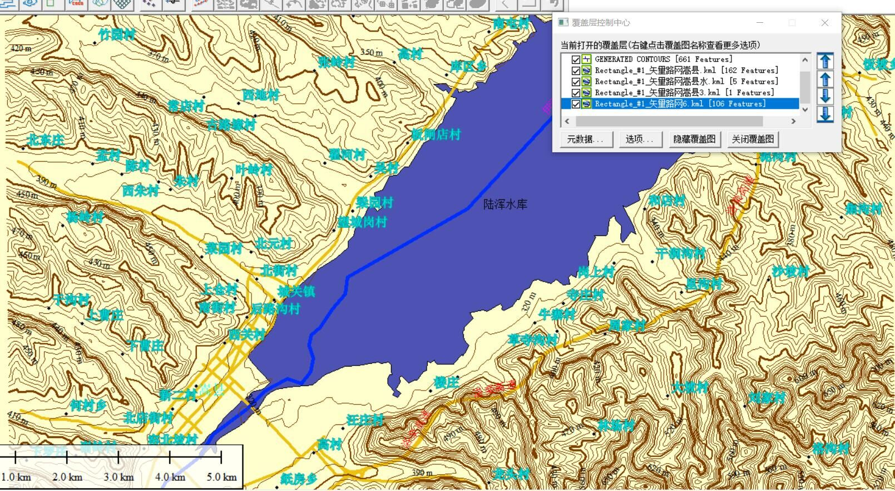Image resolution: width=895 pixels, height=491 pixels.
Task: Click the layer list scroll-up arrow
Action: [805, 59]
